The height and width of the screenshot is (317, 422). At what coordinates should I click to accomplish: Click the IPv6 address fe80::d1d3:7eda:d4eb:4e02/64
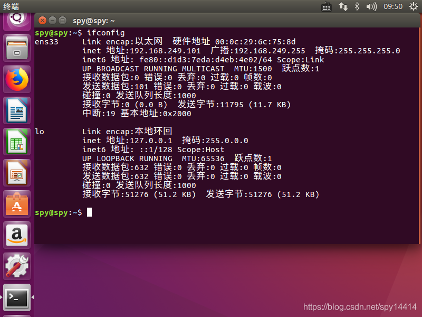[206, 60]
